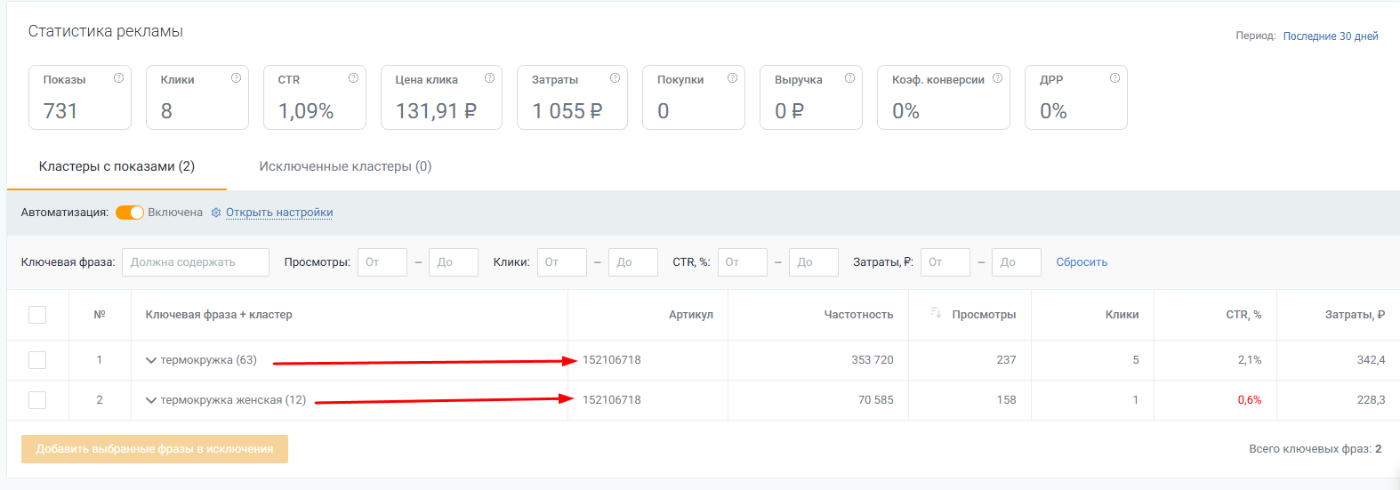Open period dropdown Последние 30 дней
Viewport: 1400px width, 490px height.
(1330, 36)
